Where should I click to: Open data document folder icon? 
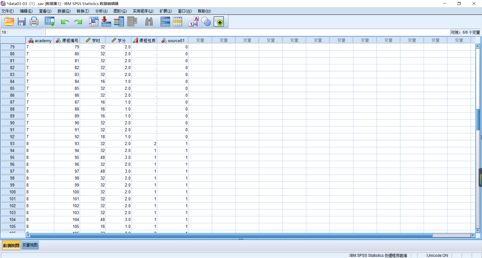pos(9,22)
